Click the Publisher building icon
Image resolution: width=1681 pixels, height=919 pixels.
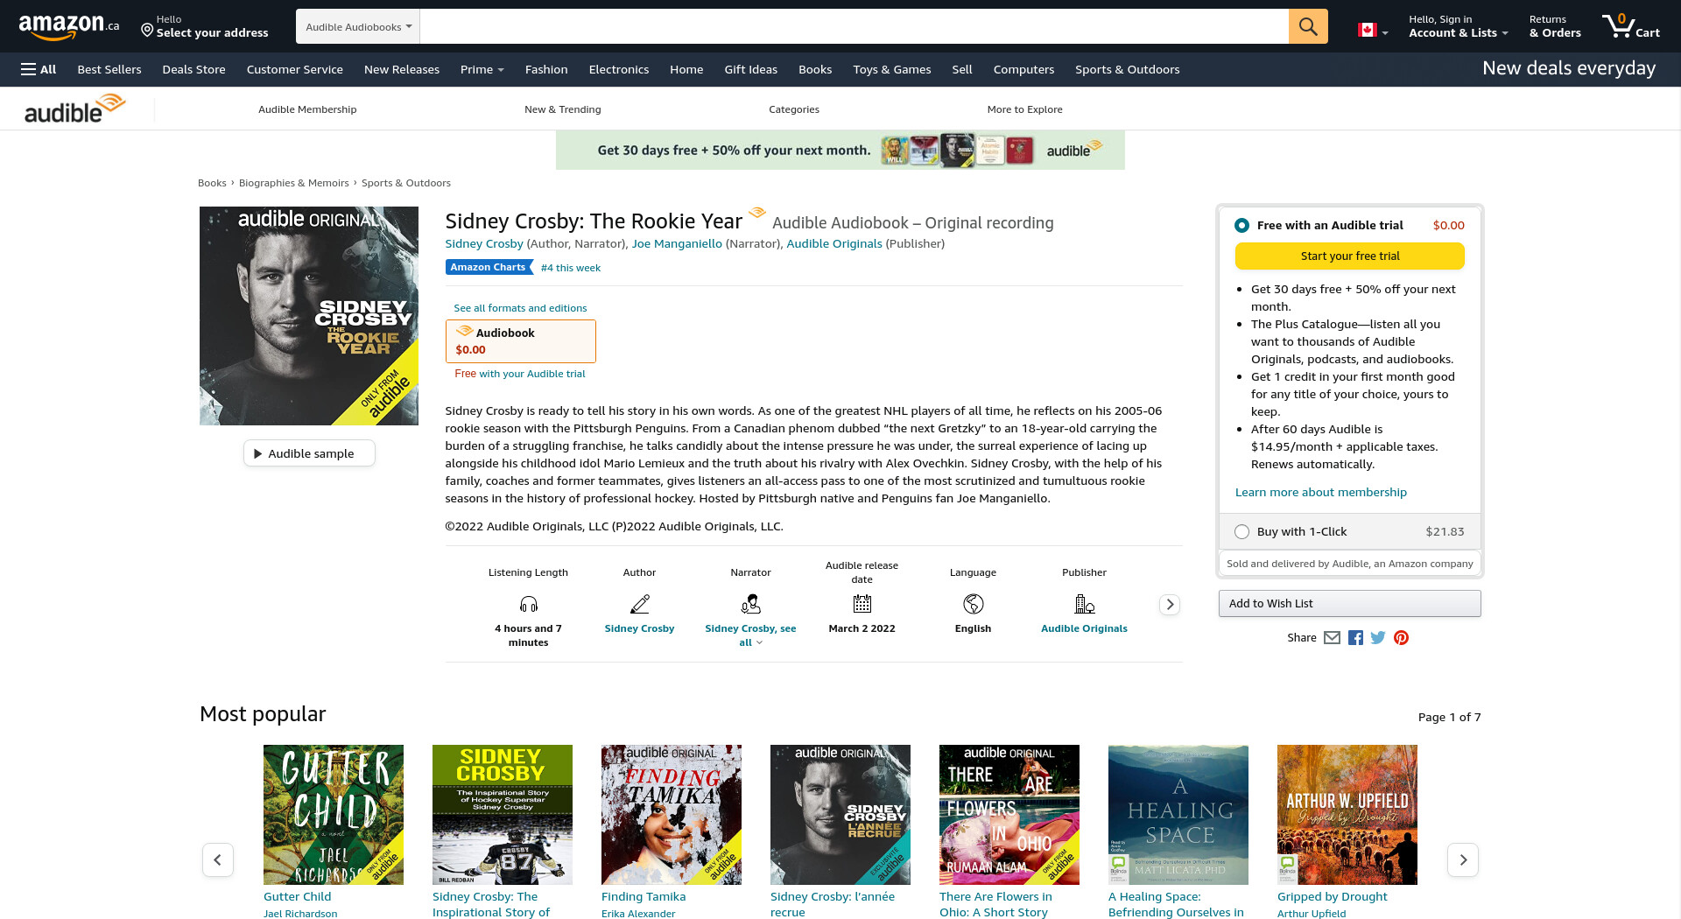1084,604
